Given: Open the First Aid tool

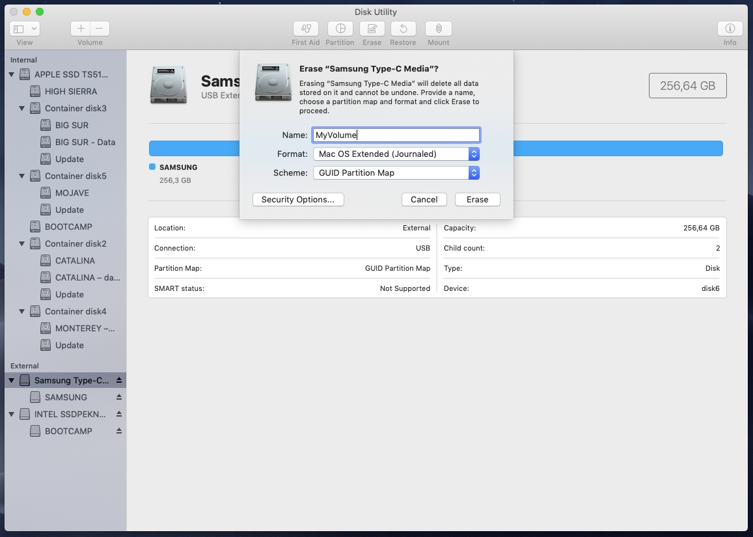Looking at the screenshot, I should coord(305,29).
